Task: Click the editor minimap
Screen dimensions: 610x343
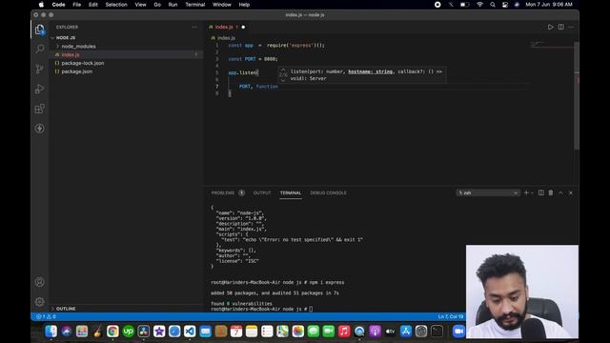Action: [x=551, y=45]
